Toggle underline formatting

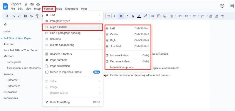coord(133,16)
